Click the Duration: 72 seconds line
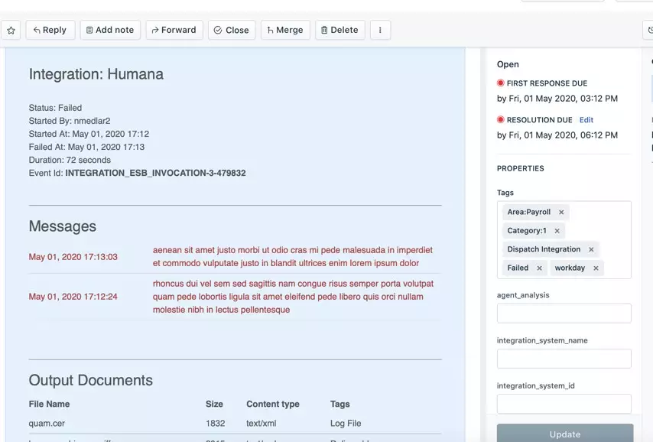The image size is (653, 442). [x=70, y=160]
